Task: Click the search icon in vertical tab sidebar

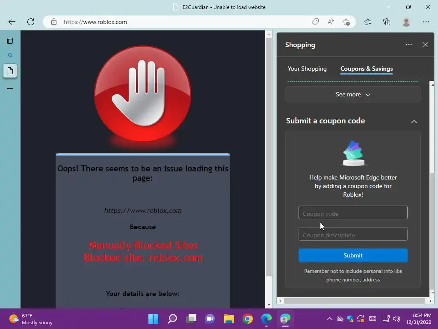Action: point(10,55)
